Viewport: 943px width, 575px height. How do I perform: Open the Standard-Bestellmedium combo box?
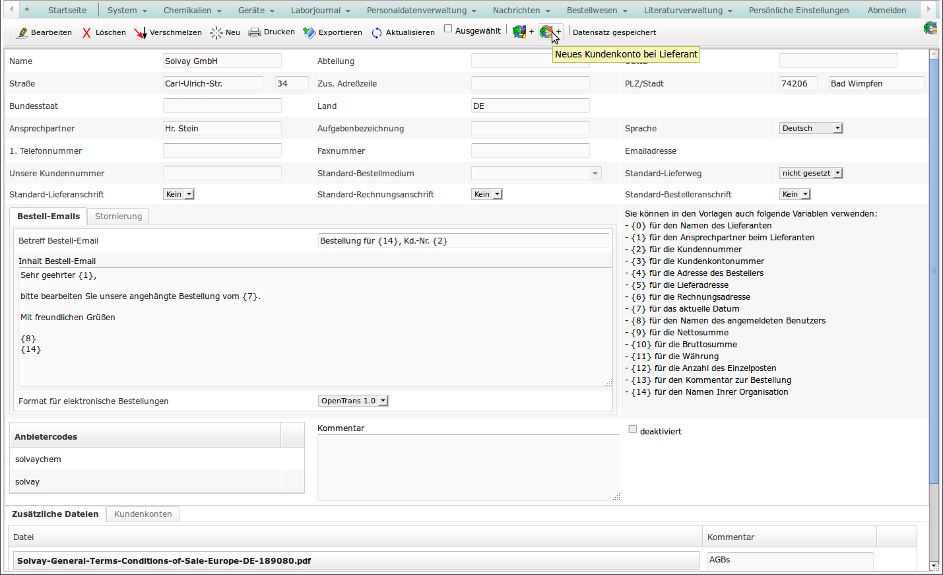(x=536, y=173)
